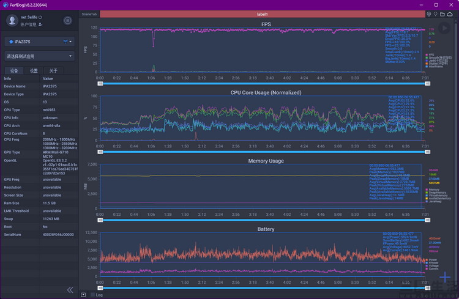Toggle FPS series in legend
This screenshot has height=299, width=459.
(x=429, y=54)
